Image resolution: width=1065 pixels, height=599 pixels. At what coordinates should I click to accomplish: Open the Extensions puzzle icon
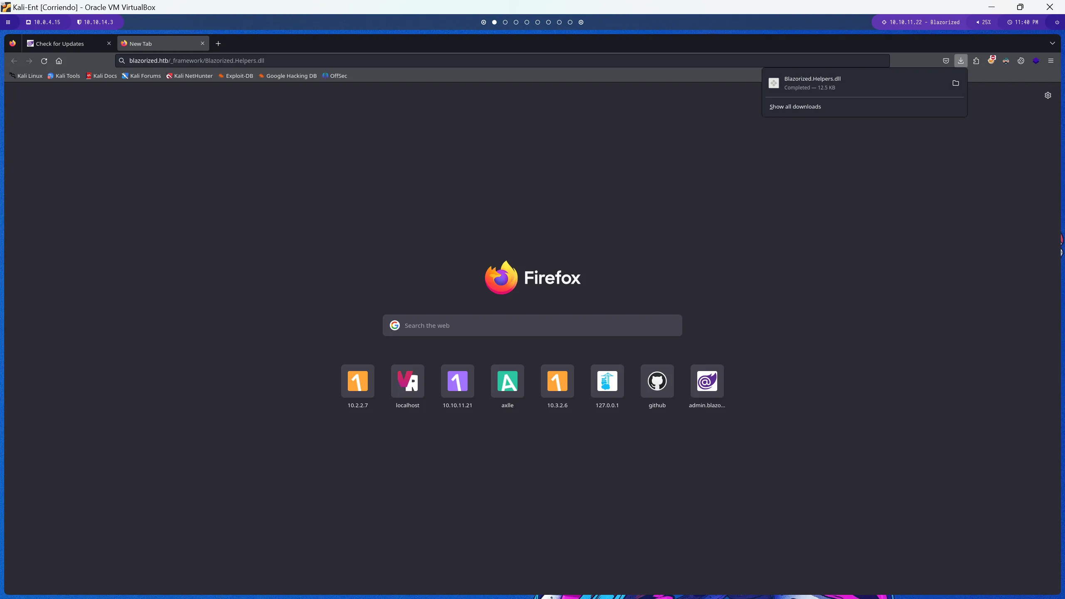(x=976, y=61)
